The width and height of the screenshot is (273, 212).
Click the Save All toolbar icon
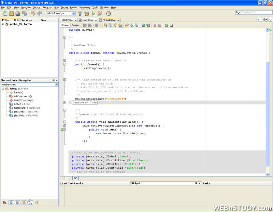coord(25,13)
